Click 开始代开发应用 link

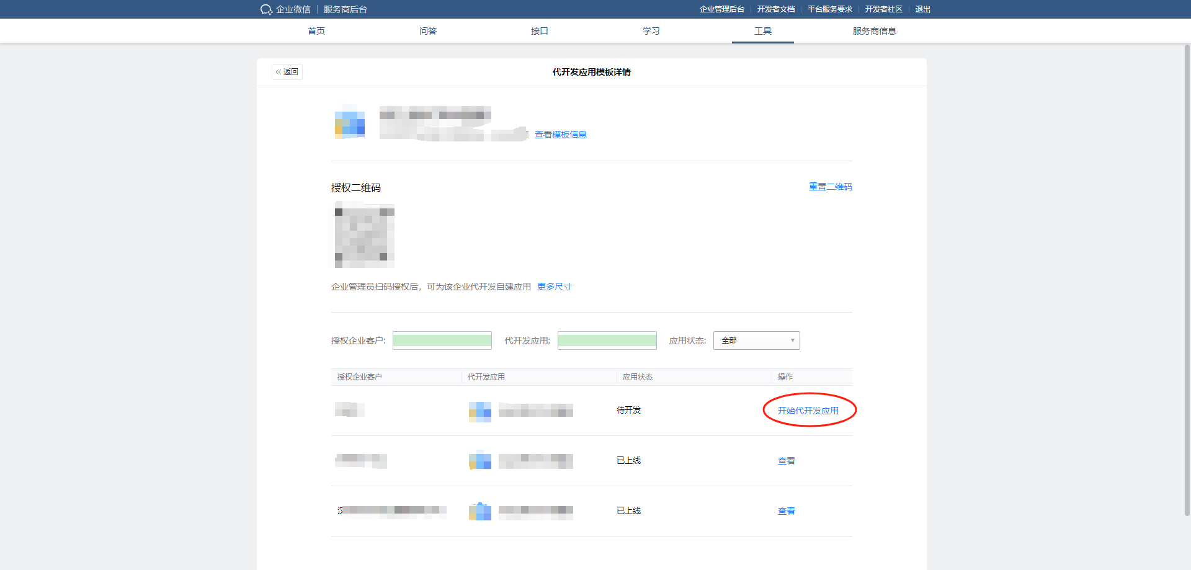pos(808,411)
